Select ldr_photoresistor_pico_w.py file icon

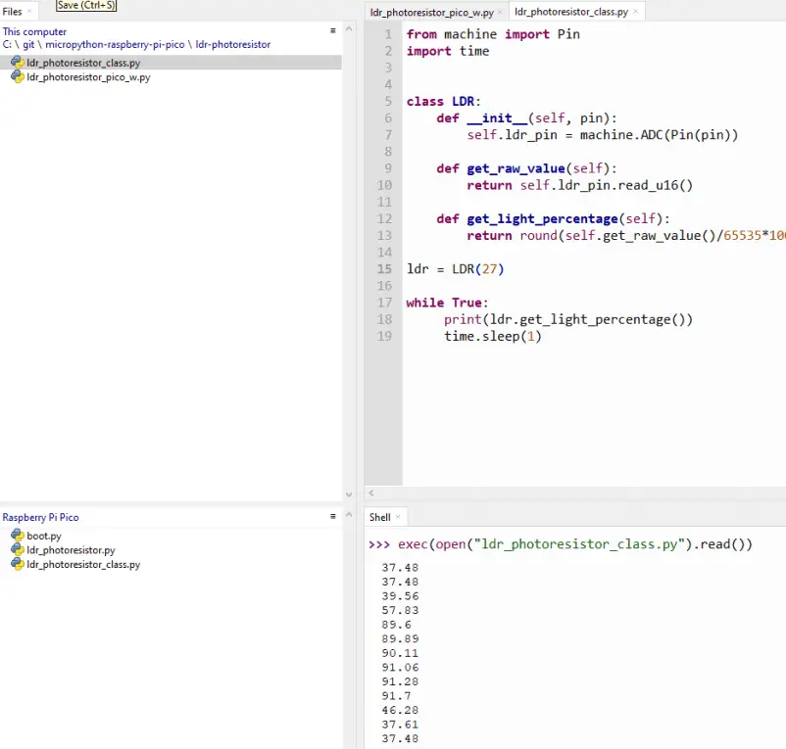click(x=17, y=76)
